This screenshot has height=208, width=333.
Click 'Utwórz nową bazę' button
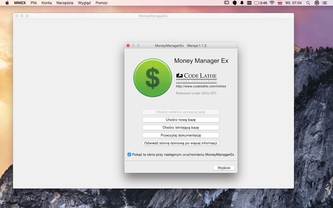point(181,120)
